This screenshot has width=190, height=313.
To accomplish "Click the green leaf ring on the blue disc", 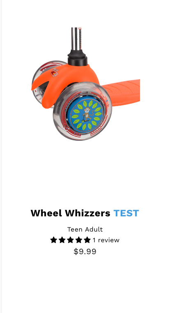I will click(x=87, y=115).
